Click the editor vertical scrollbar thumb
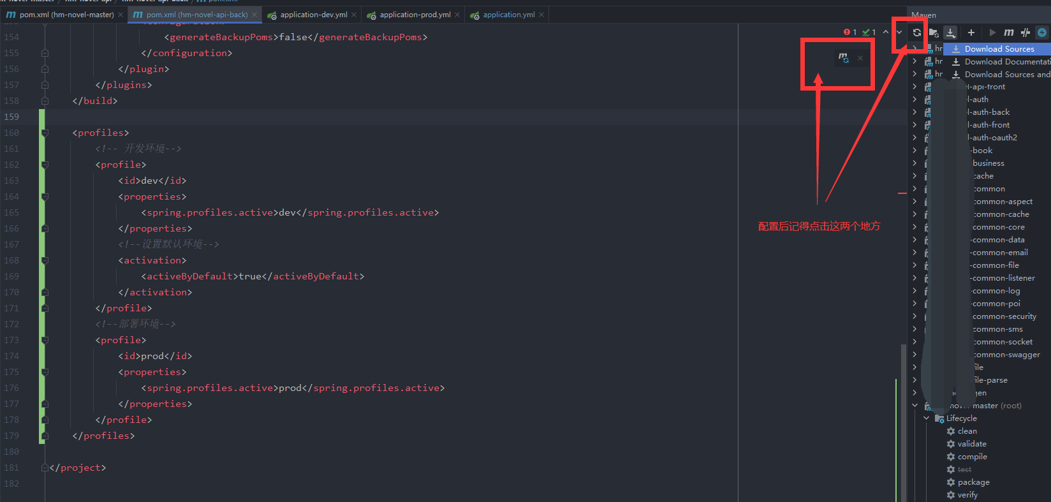Screen dimensions: 1051x502 tap(903, 421)
